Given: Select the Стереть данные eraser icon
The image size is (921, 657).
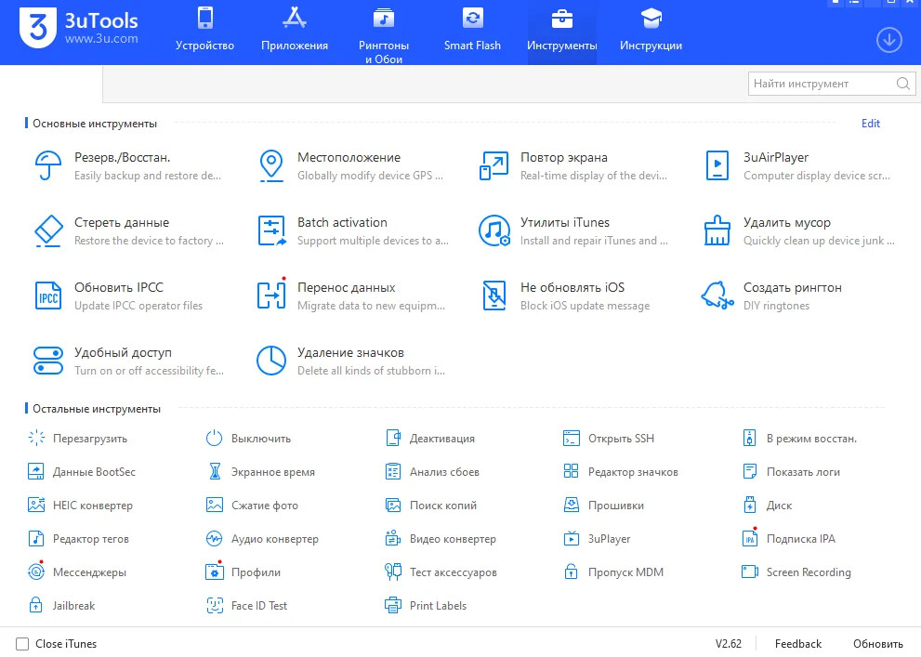Looking at the screenshot, I should (47, 230).
